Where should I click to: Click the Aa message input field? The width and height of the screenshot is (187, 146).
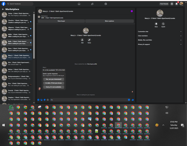point(89,100)
